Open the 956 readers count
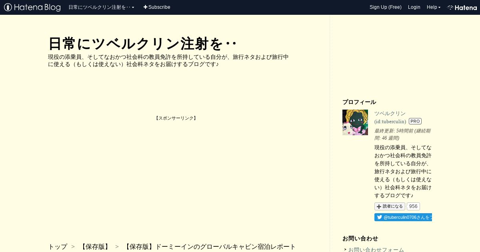 coord(413,206)
